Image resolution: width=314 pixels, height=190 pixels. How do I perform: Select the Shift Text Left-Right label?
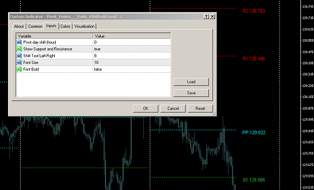click(x=39, y=56)
